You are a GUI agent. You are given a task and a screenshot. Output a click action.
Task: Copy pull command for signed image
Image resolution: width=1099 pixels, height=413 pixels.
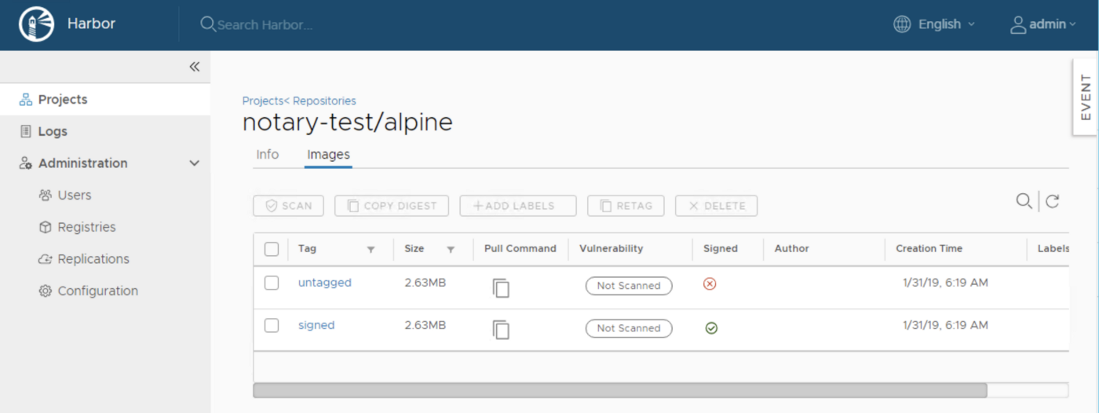click(501, 330)
